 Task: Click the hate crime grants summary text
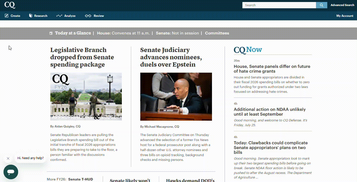(x=272, y=84)
